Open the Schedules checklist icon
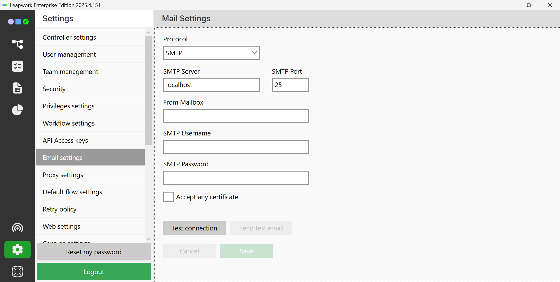 pos(18,66)
